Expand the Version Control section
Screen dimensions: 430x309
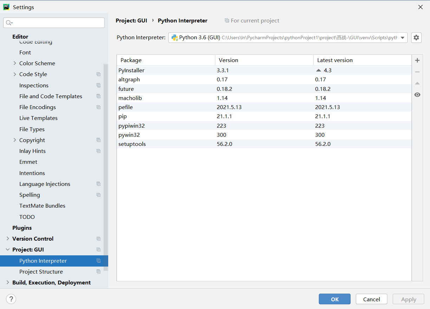pyautogui.click(x=8, y=239)
